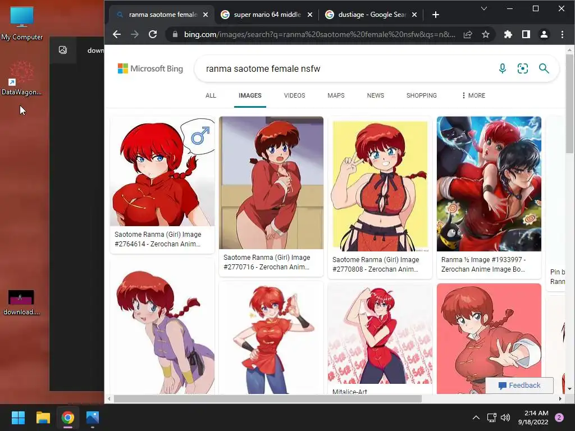The height and width of the screenshot is (431, 575).
Task: Reload the Bing page
Action: pyautogui.click(x=153, y=34)
